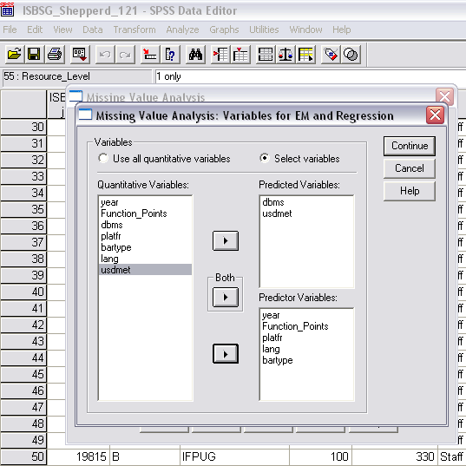Open the View menu

click(62, 30)
